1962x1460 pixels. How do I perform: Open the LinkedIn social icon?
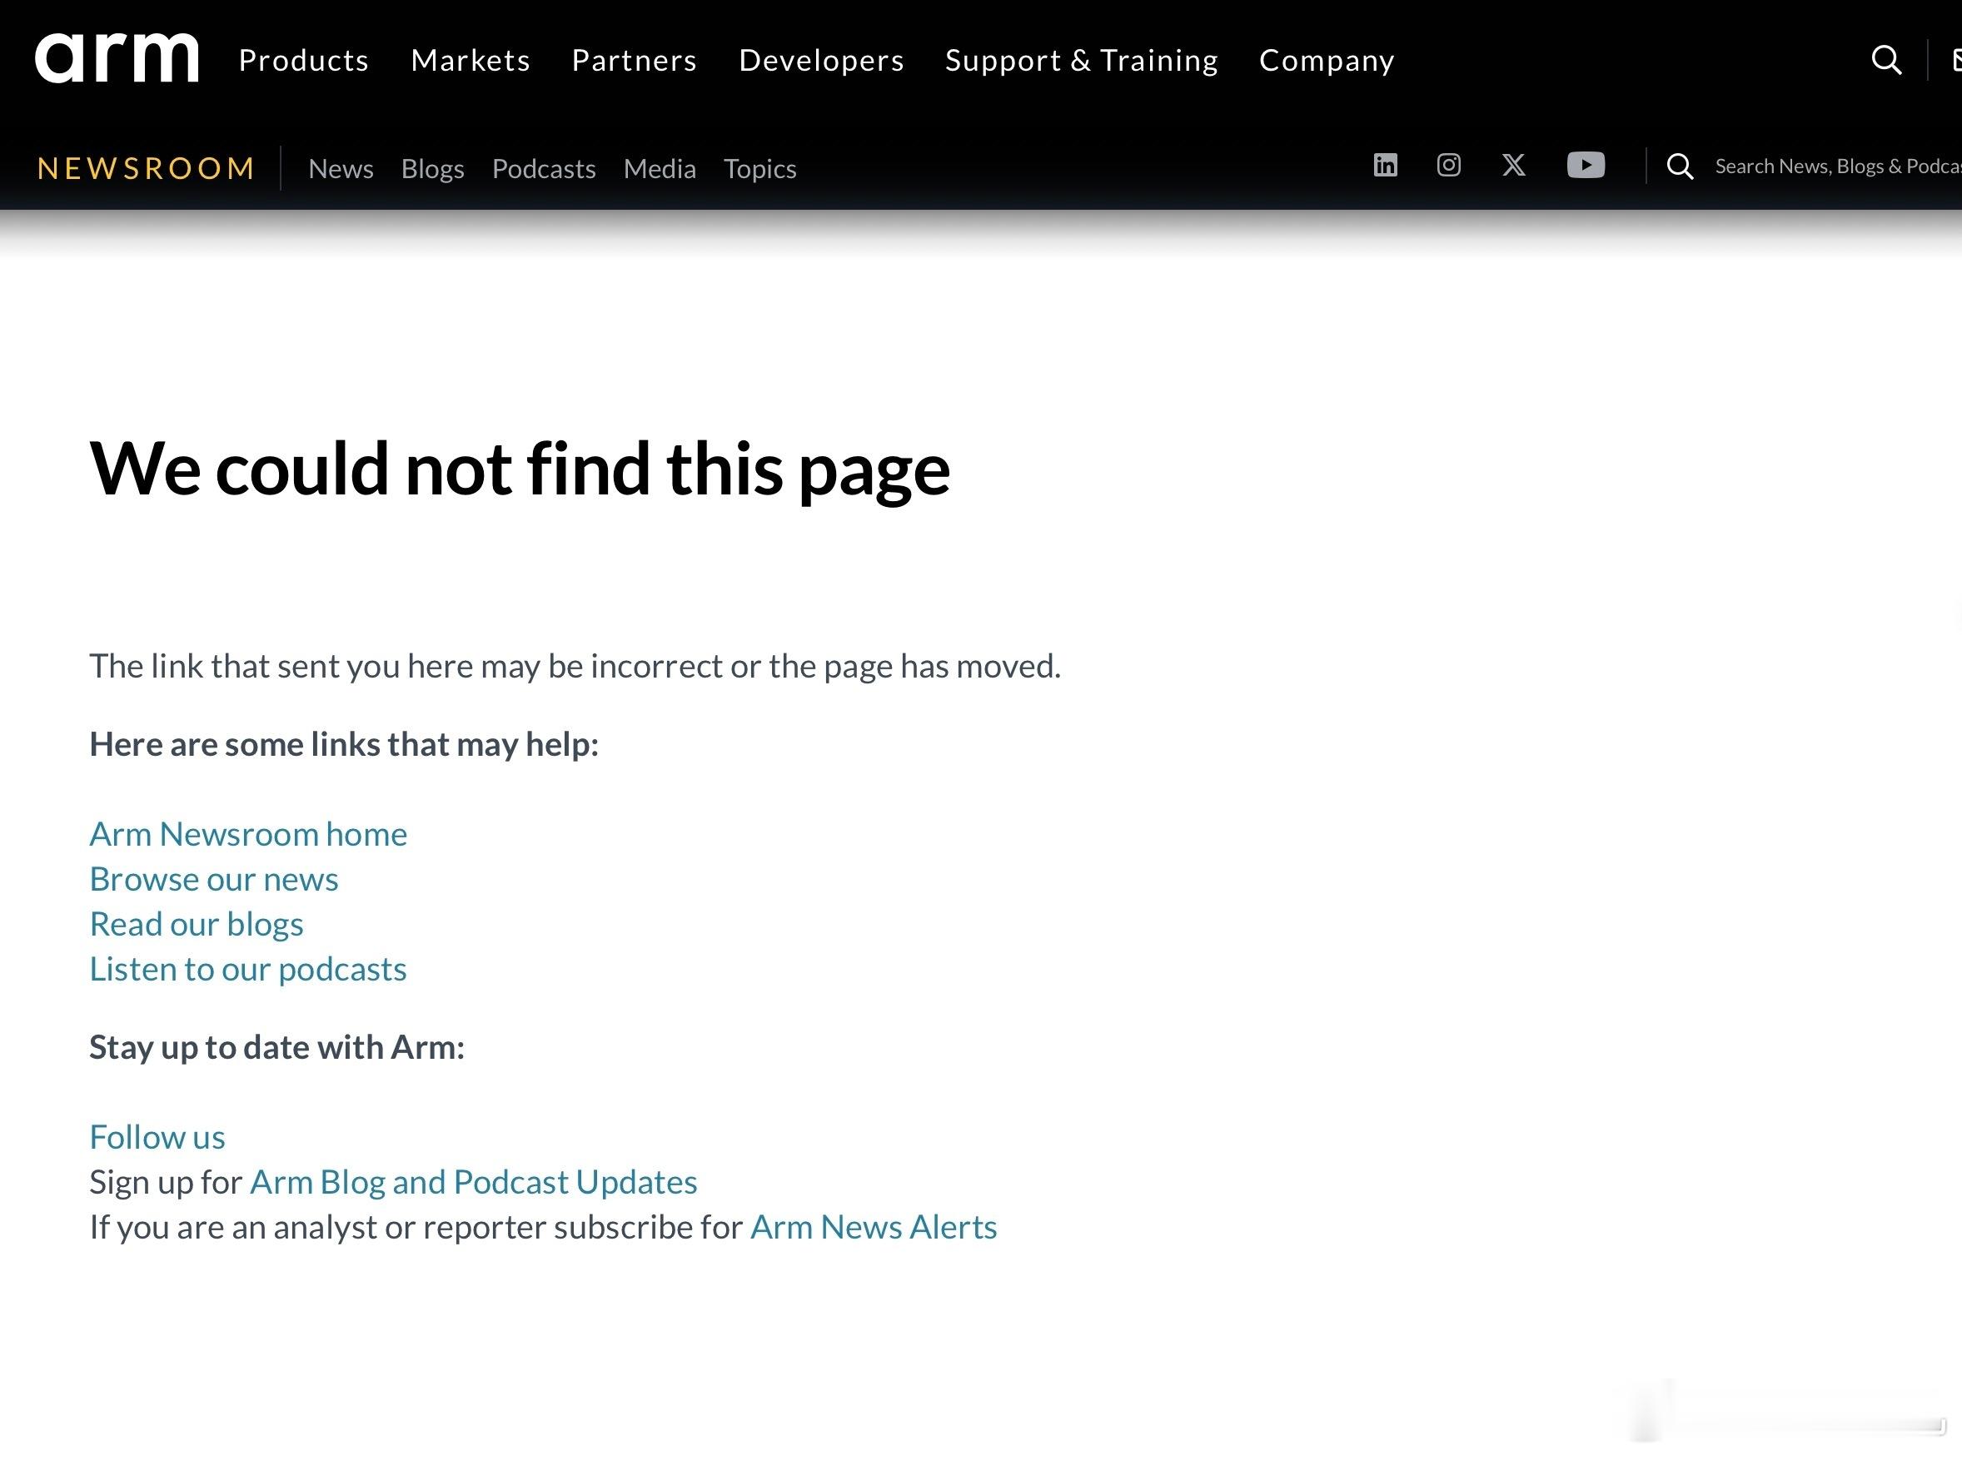point(1385,166)
